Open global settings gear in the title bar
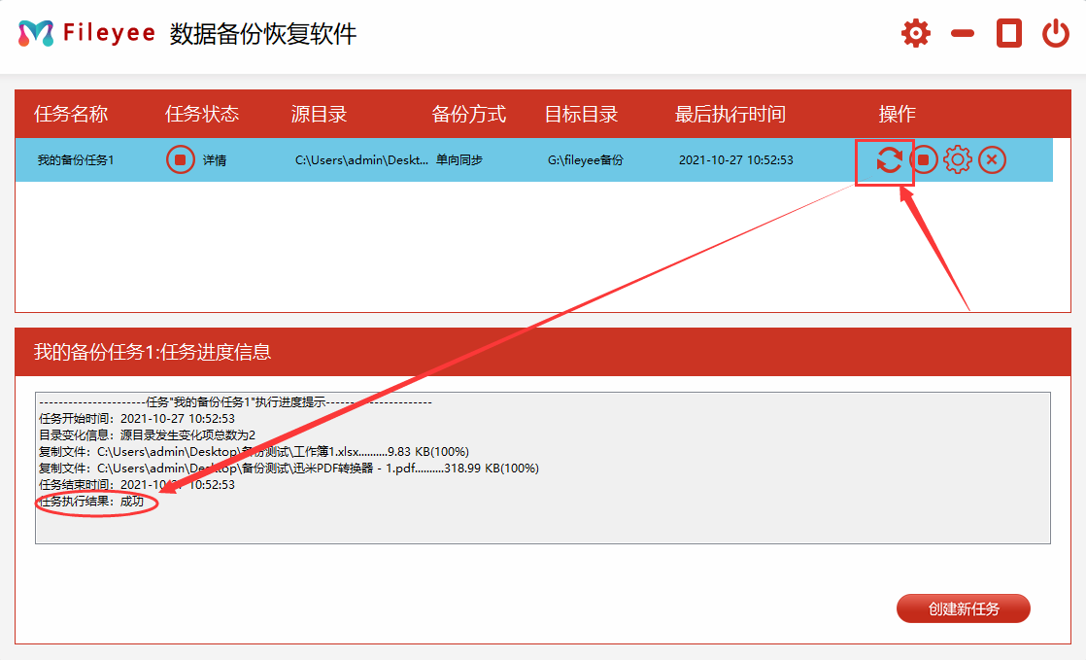This screenshot has height=660, width=1086. point(915,34)
